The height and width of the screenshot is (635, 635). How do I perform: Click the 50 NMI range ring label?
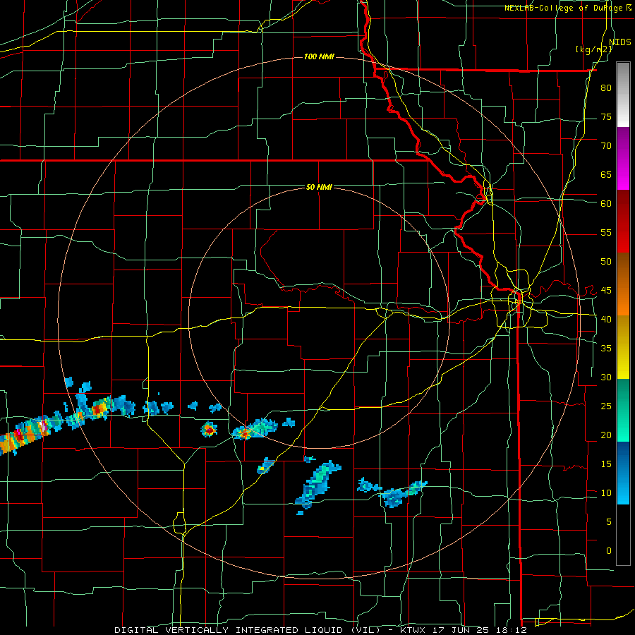(x=319, y=187)
